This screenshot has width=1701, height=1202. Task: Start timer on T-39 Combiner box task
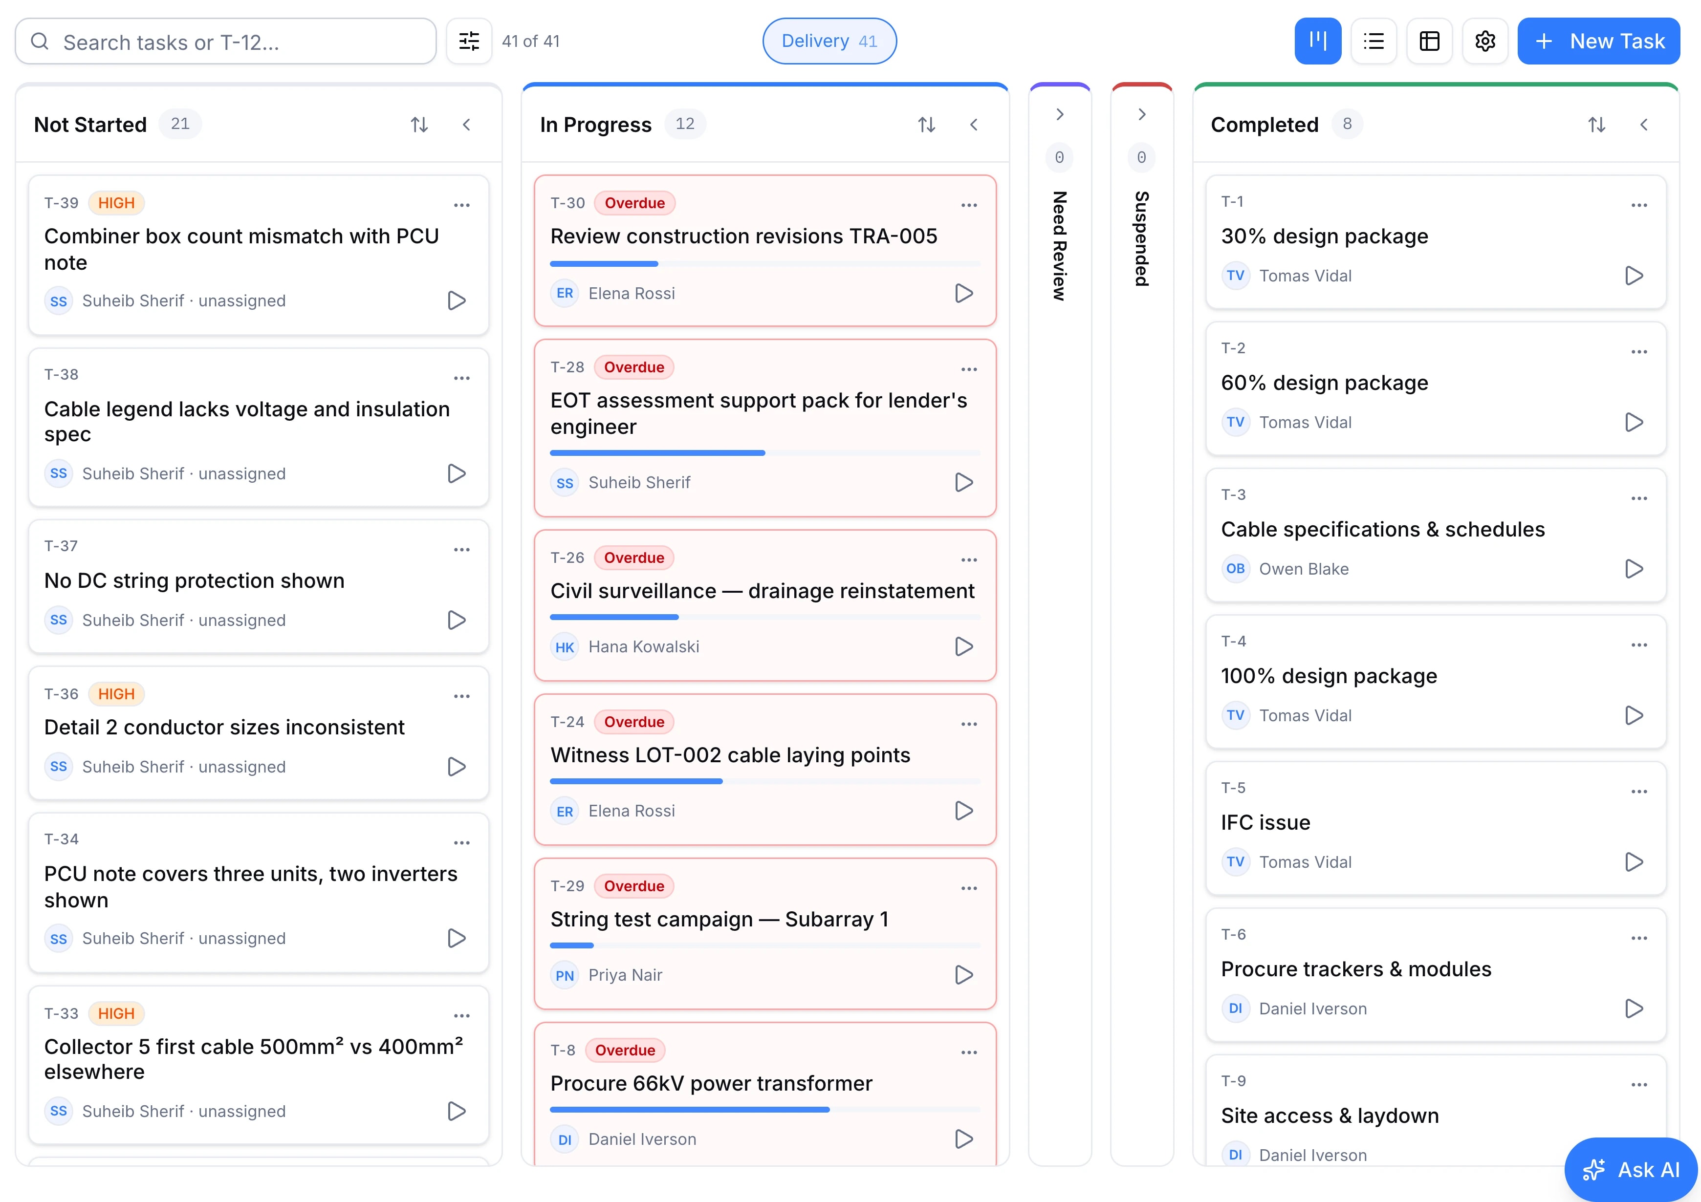457,300
